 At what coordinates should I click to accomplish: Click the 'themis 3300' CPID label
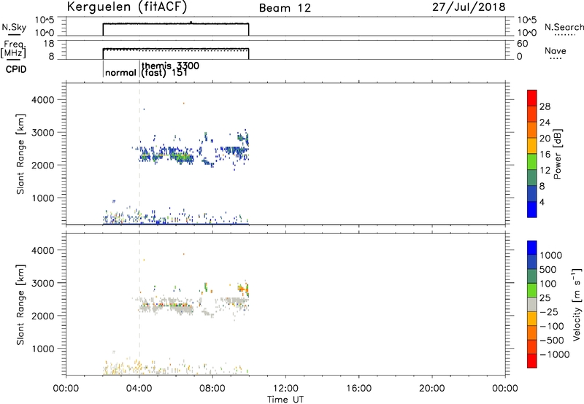[170, 66]
